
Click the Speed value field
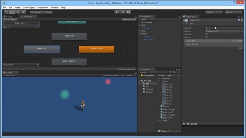coord(224,28)
